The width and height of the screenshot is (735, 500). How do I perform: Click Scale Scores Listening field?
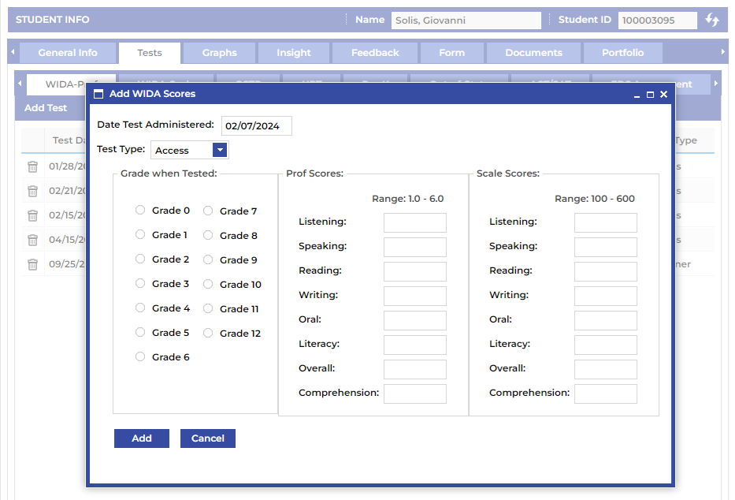pyautogui.click(x=606, y=223)
